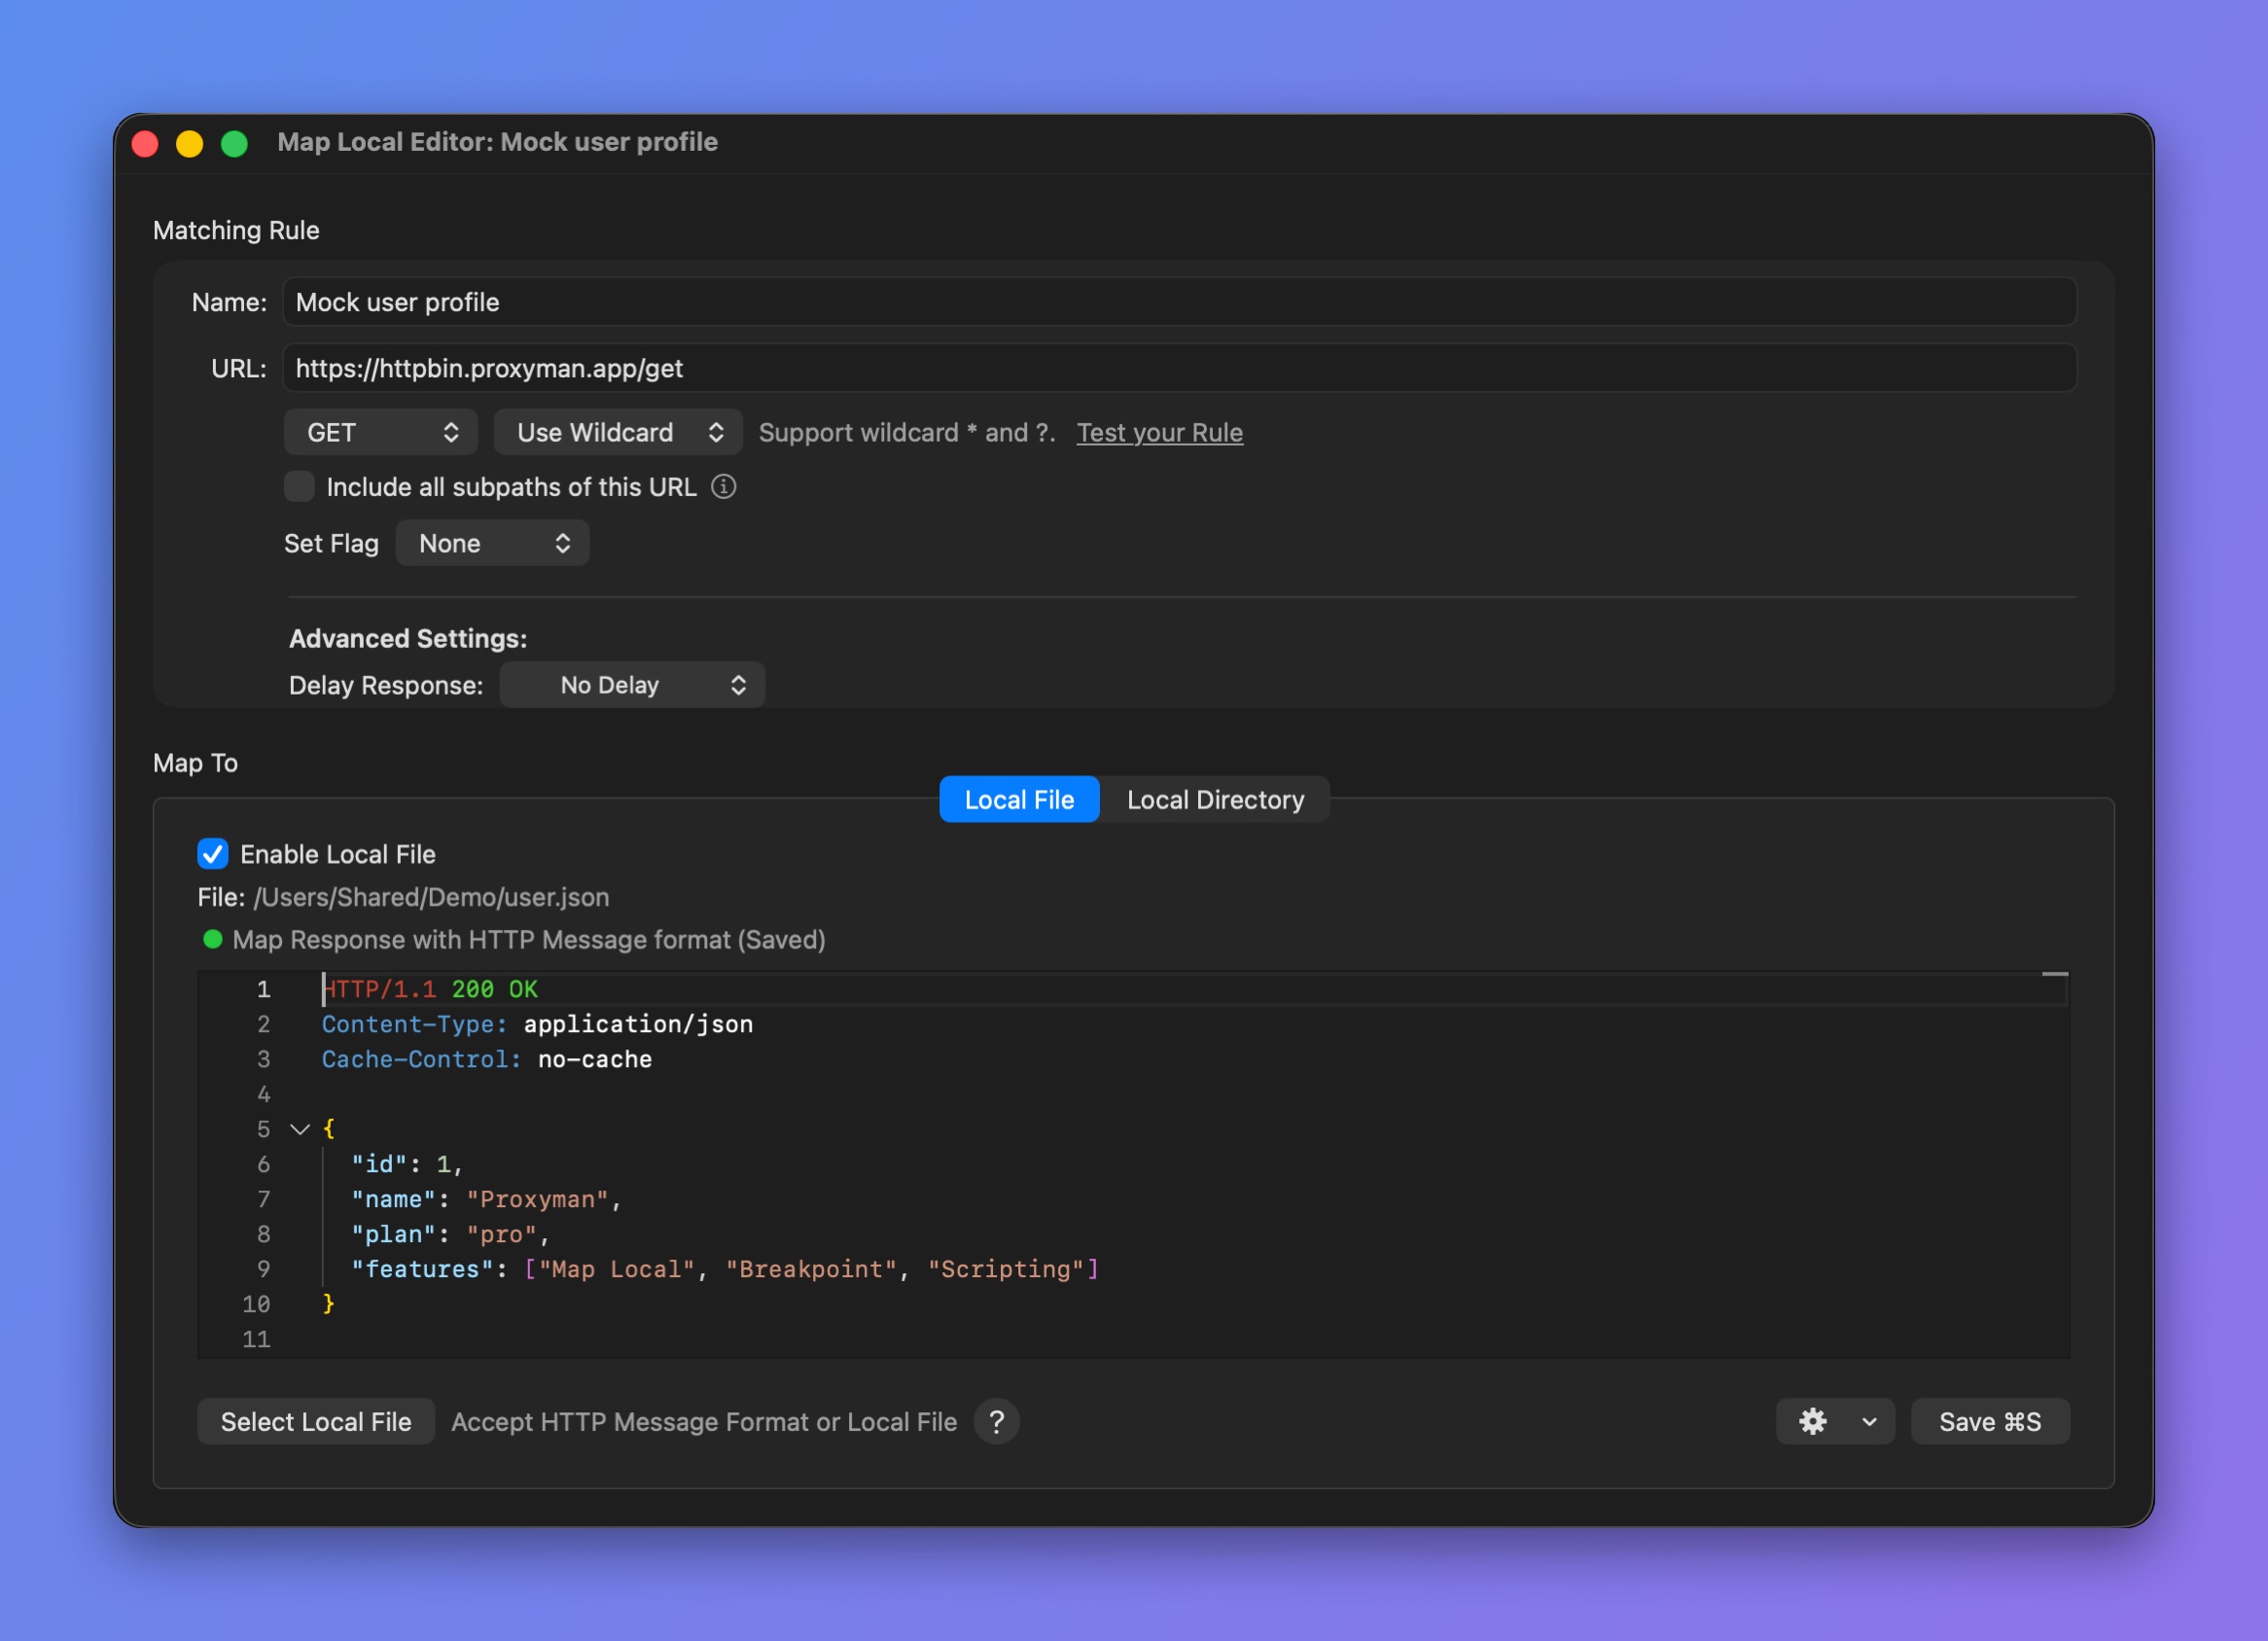
Task: Open the Set Flag None dropdown
Action: [x=492, y=543]
